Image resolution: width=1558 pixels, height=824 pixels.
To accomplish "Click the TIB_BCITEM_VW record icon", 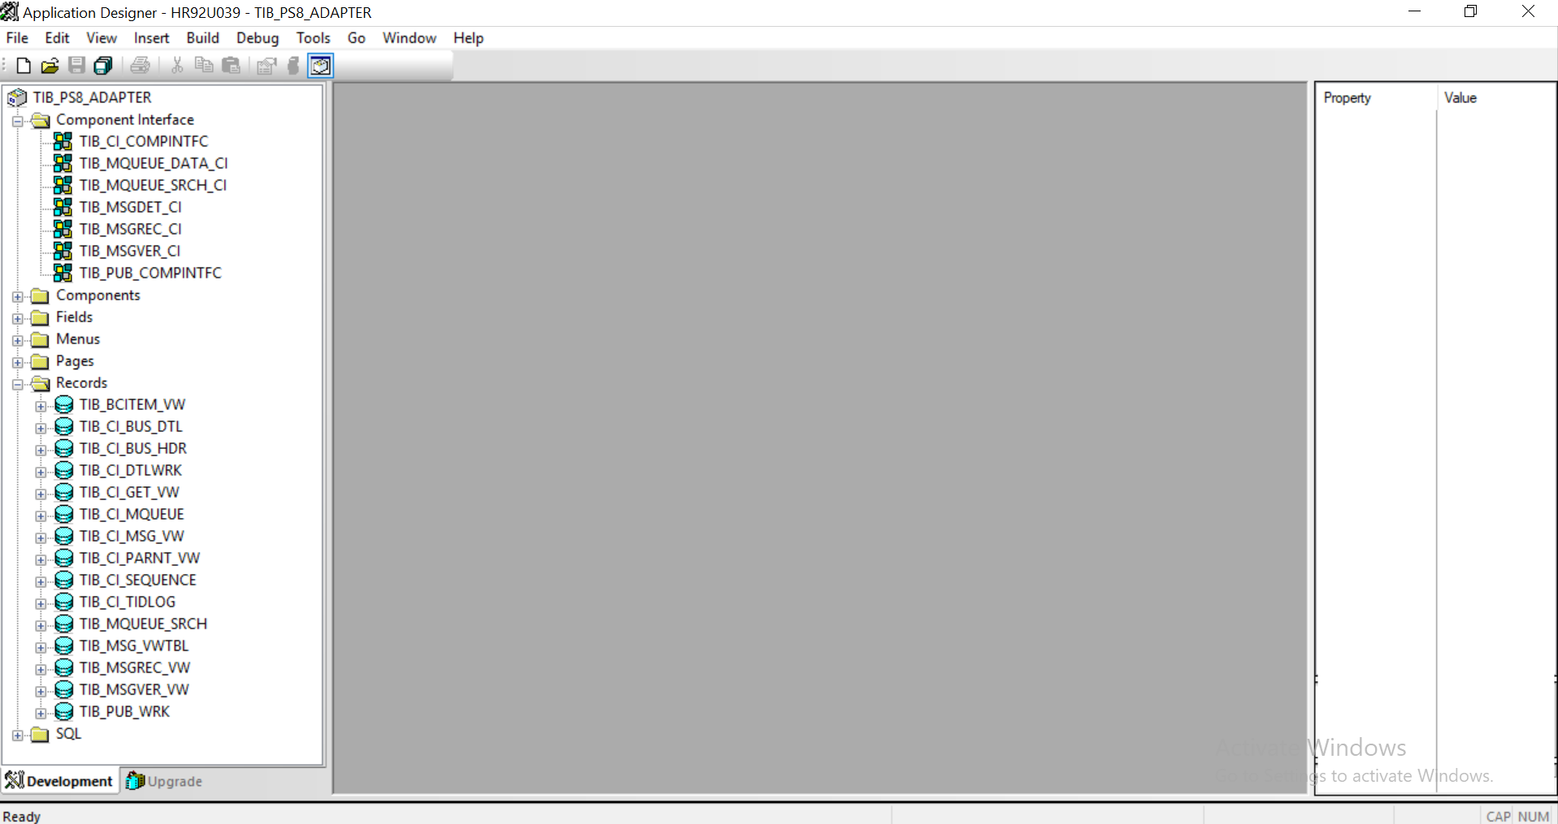I will (x=63, y=404).
